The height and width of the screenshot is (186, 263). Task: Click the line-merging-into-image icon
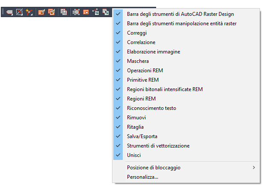[x=96, y=12]
